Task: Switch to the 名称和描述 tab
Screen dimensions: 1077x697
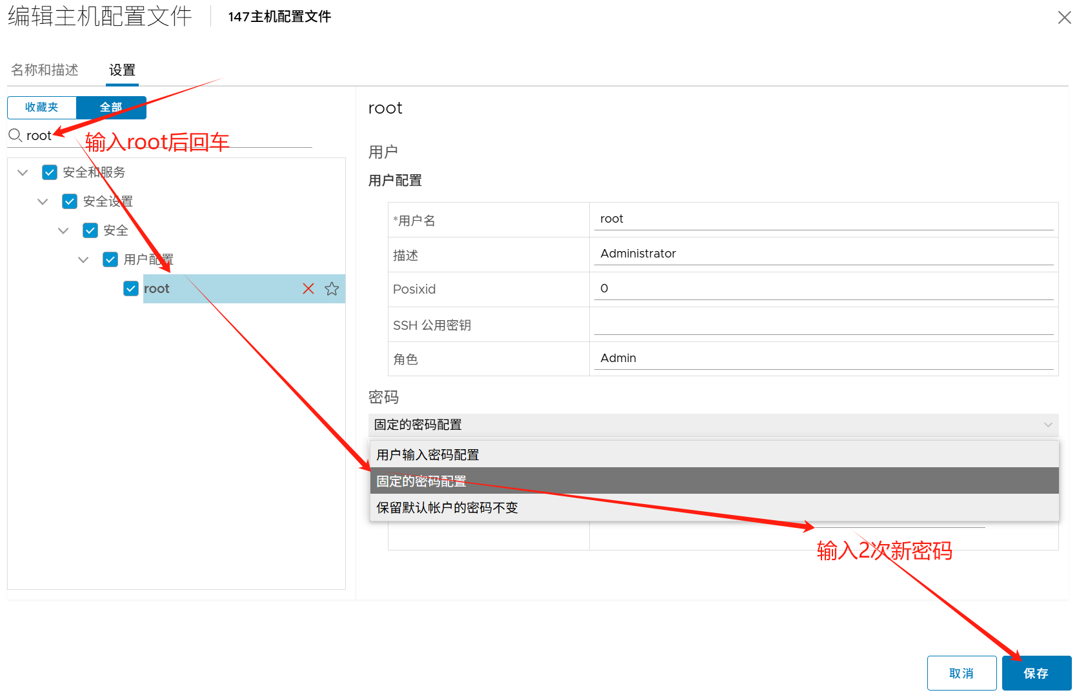Action: point(45,70)
